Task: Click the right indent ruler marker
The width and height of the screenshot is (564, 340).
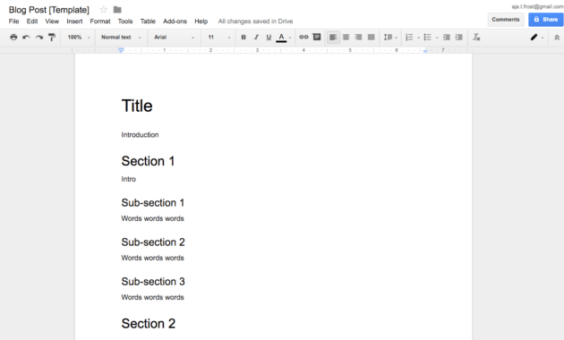Action: pos(425,51)
